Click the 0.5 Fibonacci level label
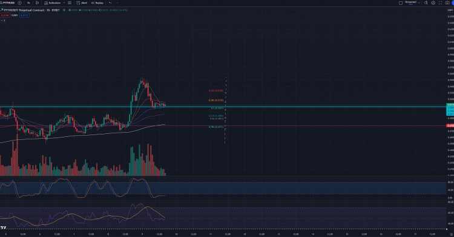 (x=217, y=108)
